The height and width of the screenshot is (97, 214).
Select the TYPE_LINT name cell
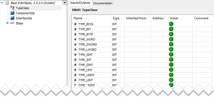[x=91, y=70]
